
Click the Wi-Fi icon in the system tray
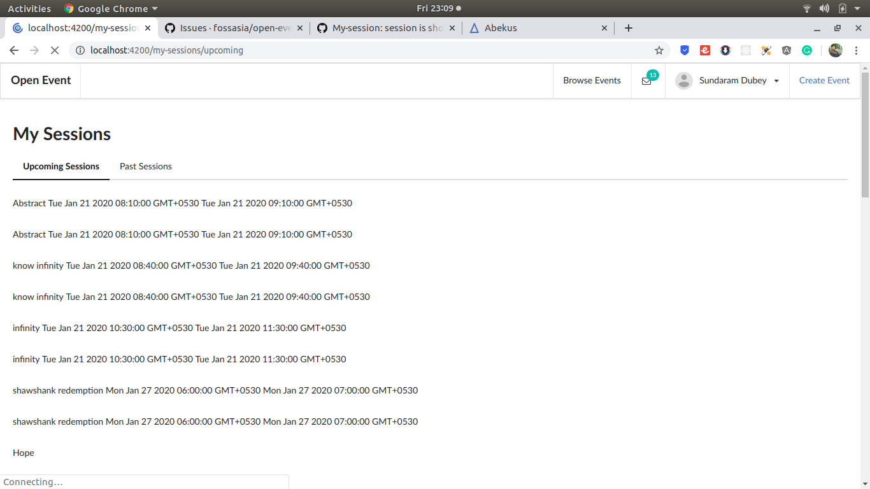tap(807, 8)
